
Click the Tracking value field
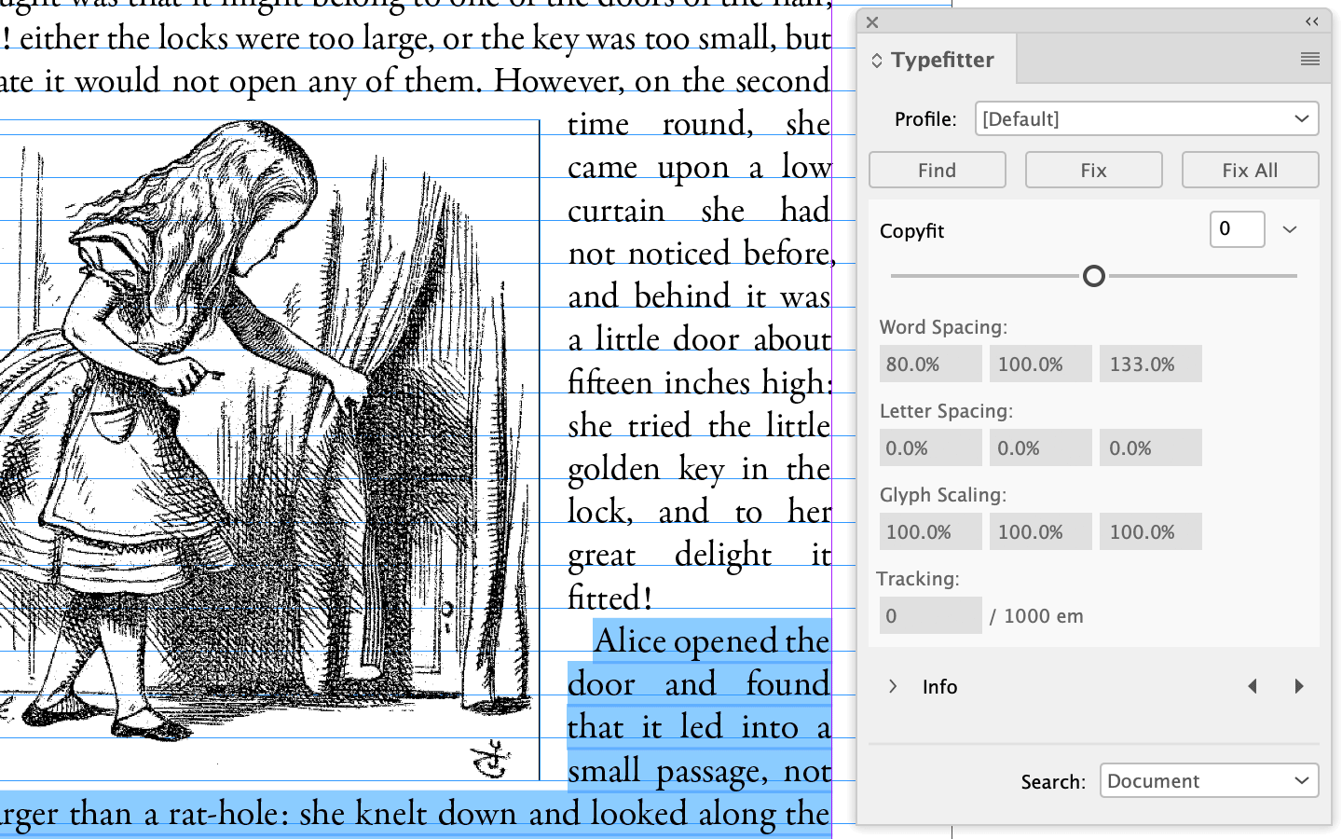[930, 615]
